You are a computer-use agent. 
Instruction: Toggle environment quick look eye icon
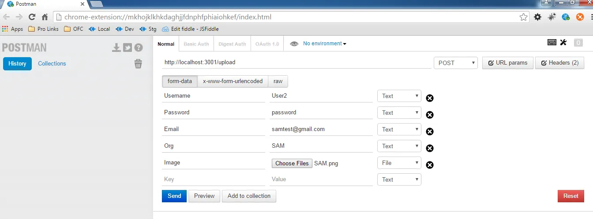click(x=294, y=44)
